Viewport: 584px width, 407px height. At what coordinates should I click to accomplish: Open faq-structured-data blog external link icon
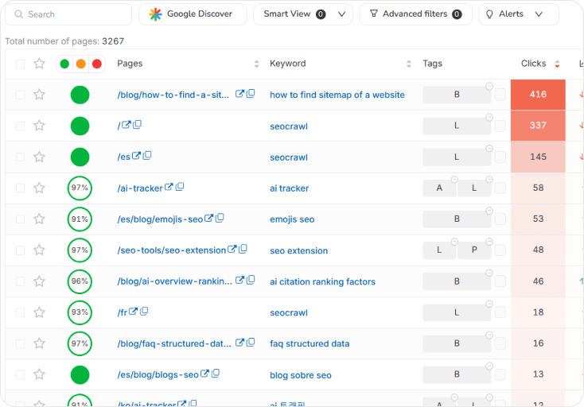(x=239, y=343)
